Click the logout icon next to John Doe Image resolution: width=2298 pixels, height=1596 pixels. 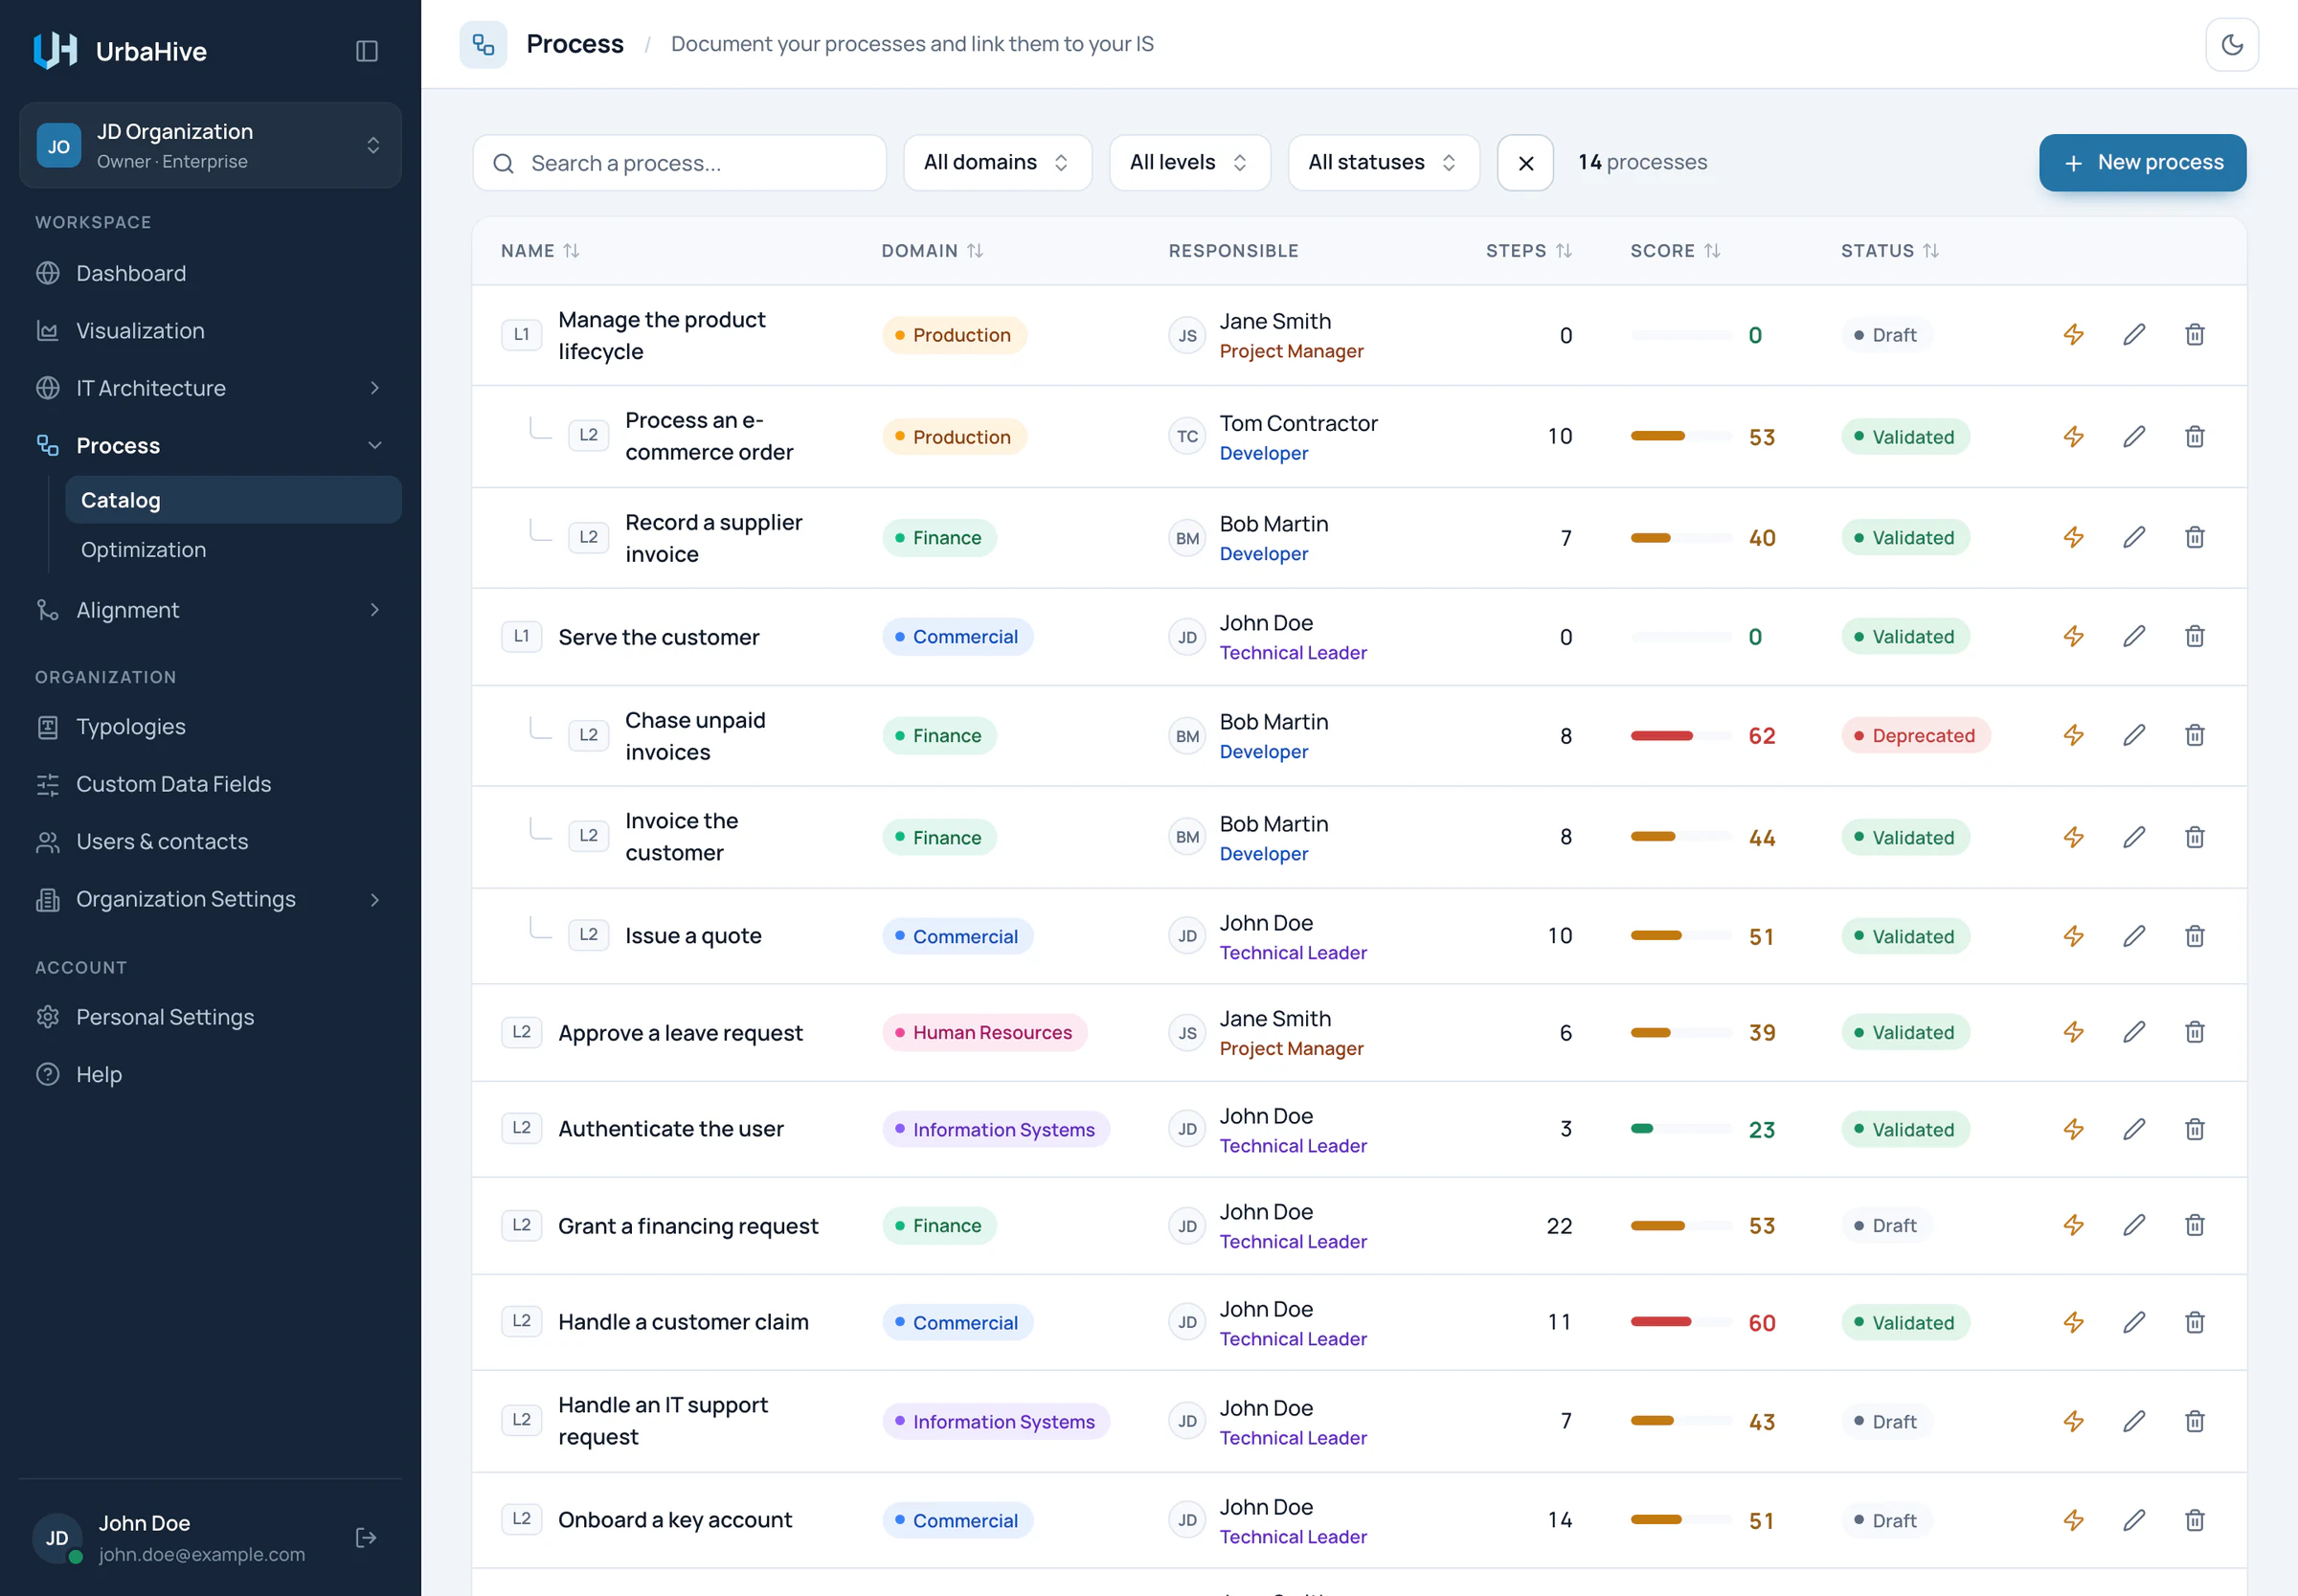pyautogui.click(x=366, y=1537)
